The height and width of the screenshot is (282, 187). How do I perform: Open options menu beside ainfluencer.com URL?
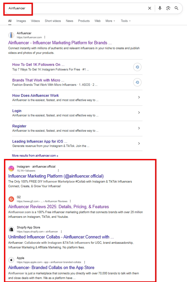45,37
